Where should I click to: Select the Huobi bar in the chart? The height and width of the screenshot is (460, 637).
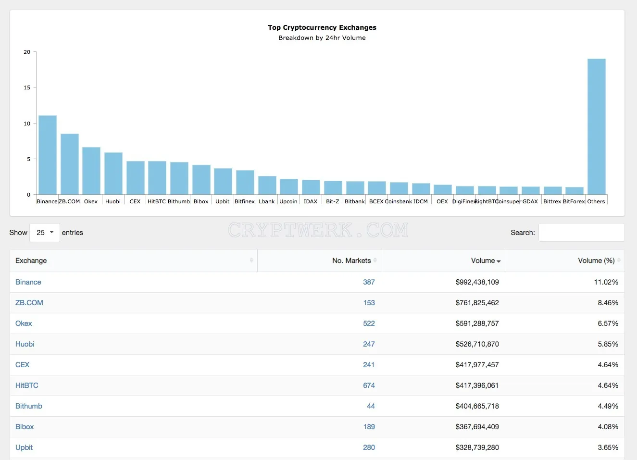click(x=113, y=174)
